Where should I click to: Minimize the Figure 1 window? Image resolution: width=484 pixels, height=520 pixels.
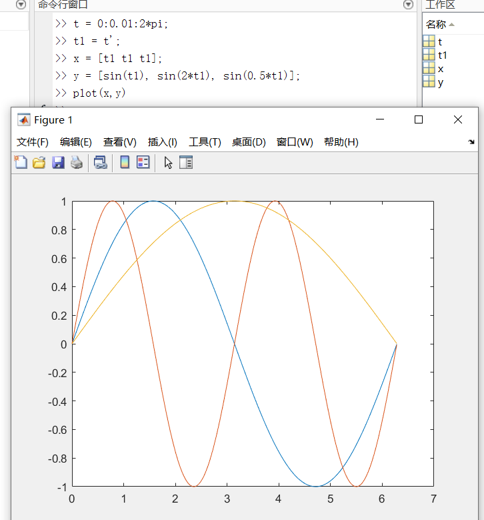point(380,119)
